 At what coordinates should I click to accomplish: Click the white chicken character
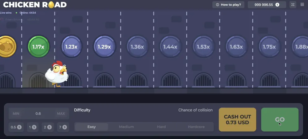[57, 74]
